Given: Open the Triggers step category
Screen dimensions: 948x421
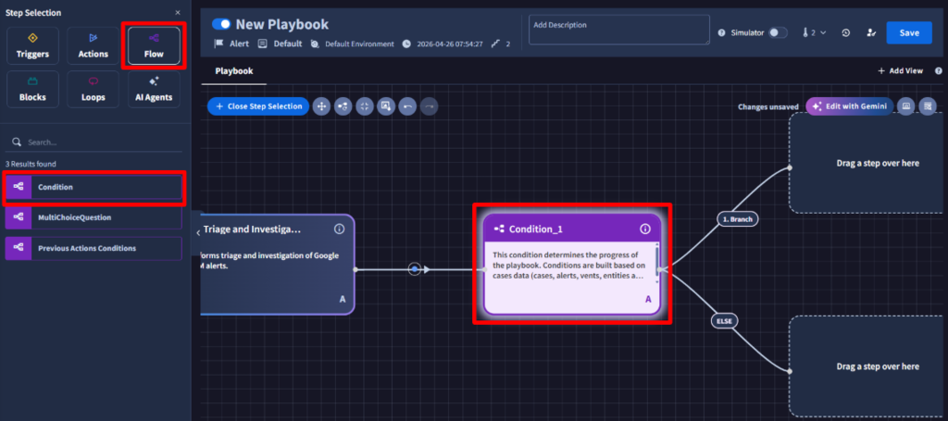Looking at the screenshot, I should (32, 45).
